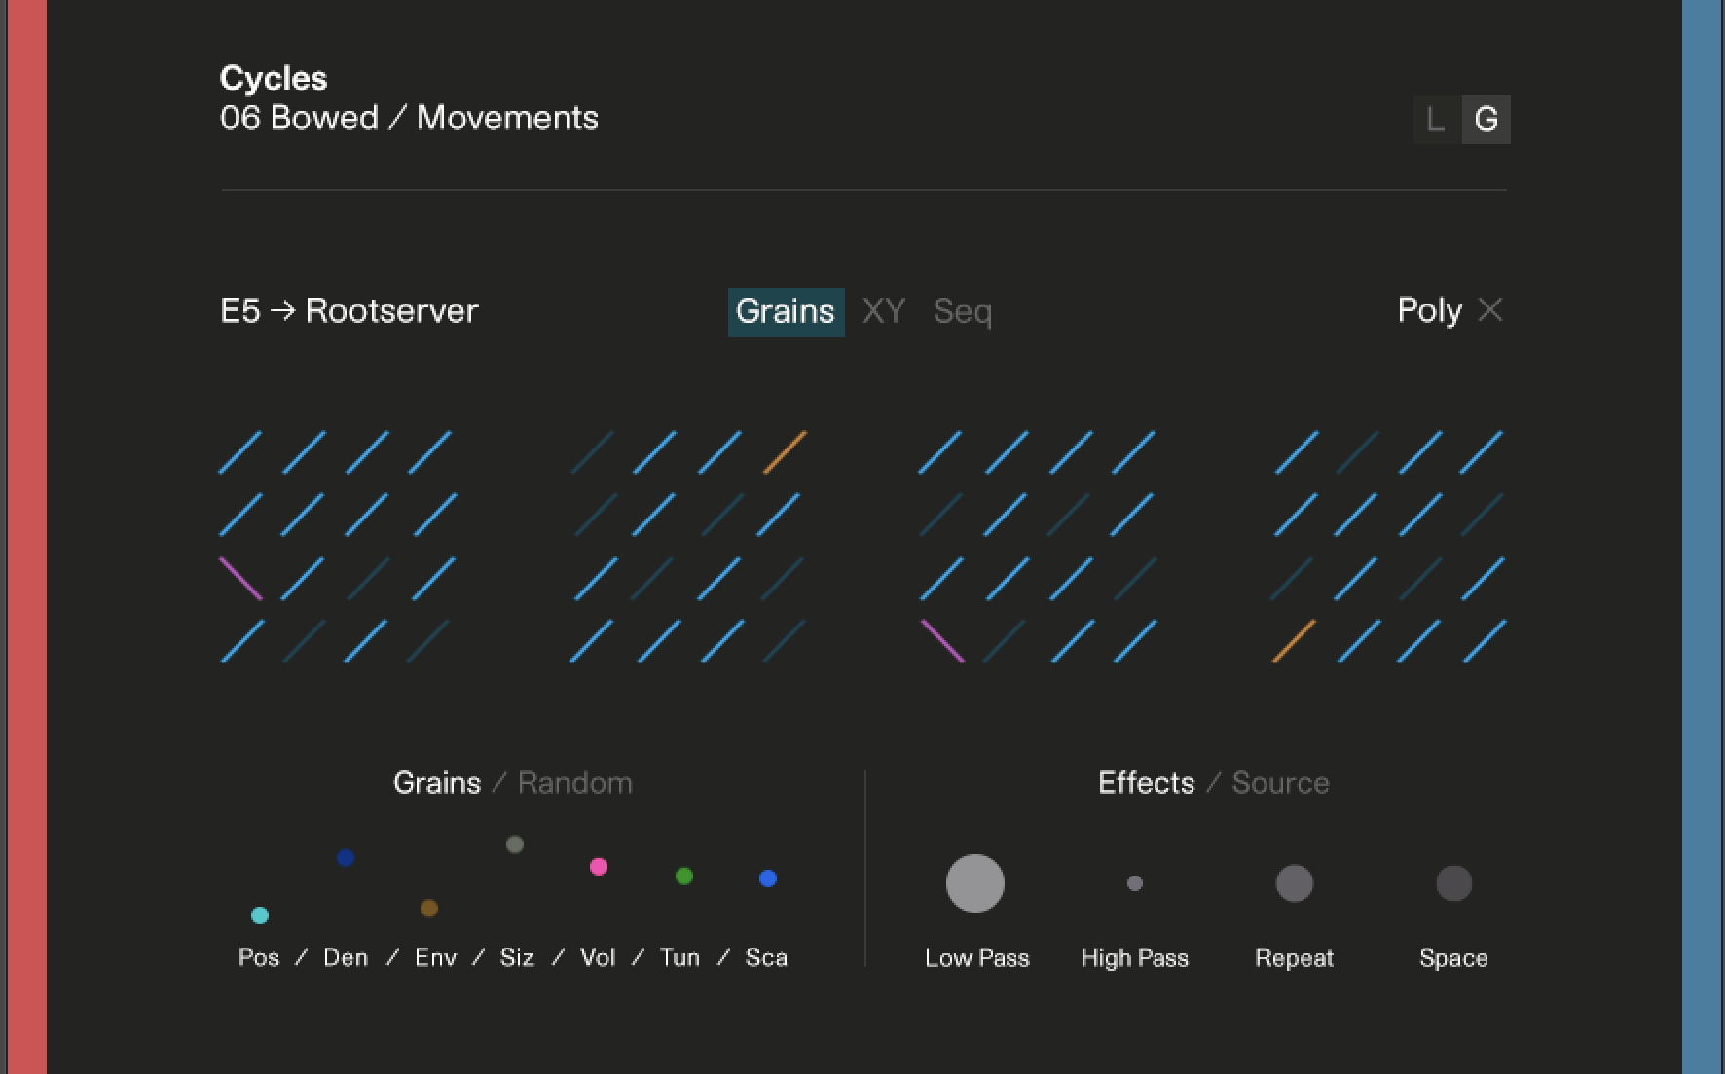
Task: Adjust the Low Pass filter circle
Action: 975,883
